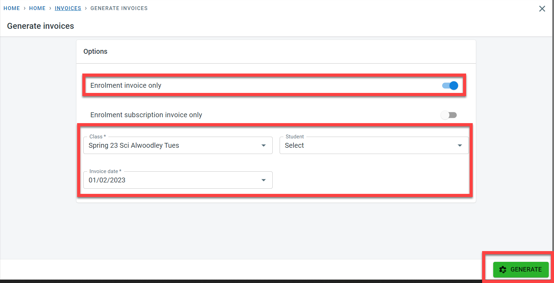This screenshot has width=554, height=283.
Task: Click 'Enrolment subscription invoice only' label text
Action: (146, 115)
